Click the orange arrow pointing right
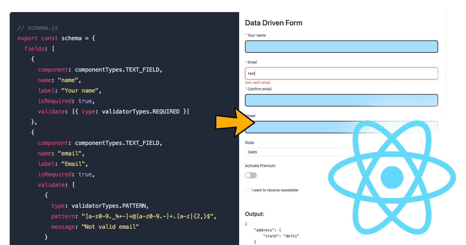The height and width of the screenshot is (245, 466). 233,122
